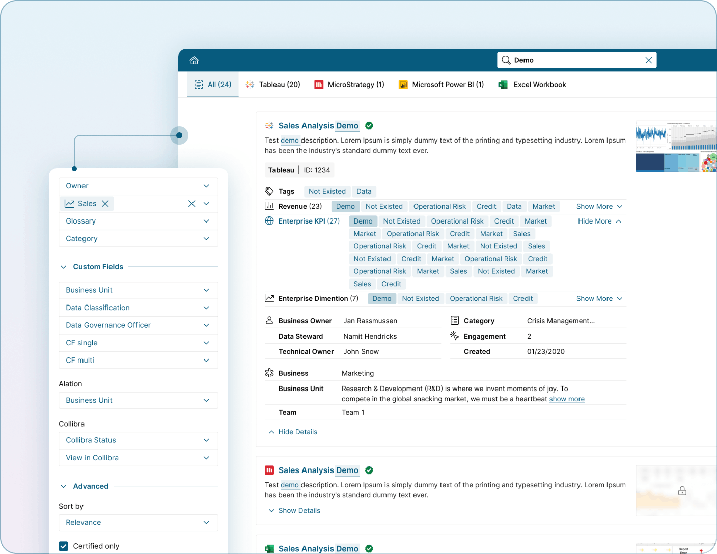Collapse the Custom Fields section
This screenshot has width=717, height=554.
63,266
